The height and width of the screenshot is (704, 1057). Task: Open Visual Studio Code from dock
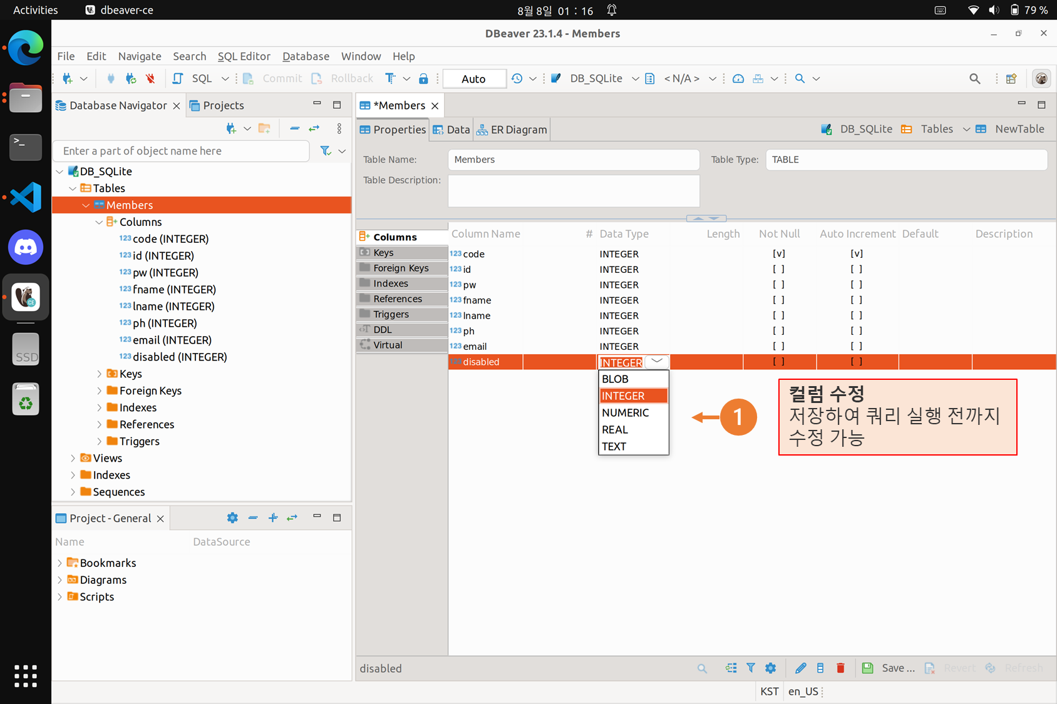pos(26,198)
